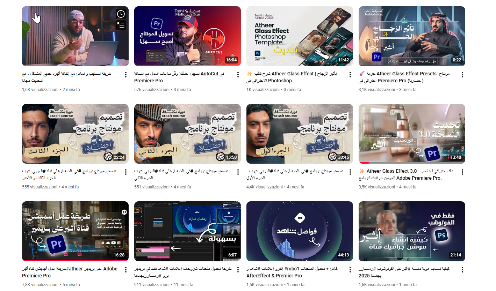Open the options menu for the 2025 Photoshop video
496x291 pixels.
pos(462,270)
